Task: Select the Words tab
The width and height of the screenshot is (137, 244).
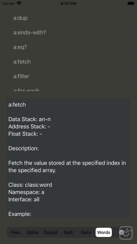Action: pyautogui.click(x=104, y=232)
